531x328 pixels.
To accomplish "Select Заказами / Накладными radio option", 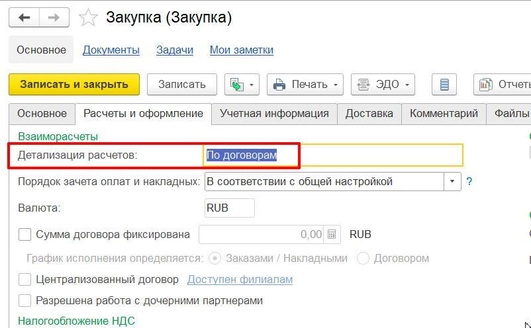I will [215, 259].
